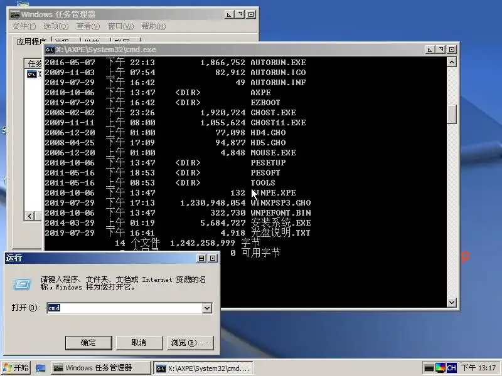This screenshot has width=502, height=376.
Task: Minimize the cmd.exe window
Action: 430,50
